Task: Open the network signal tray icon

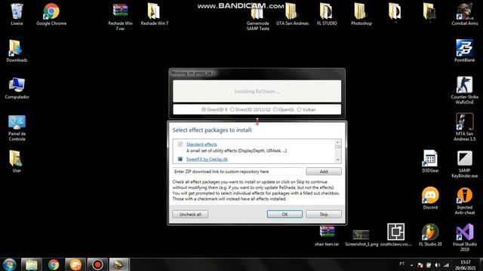Action: point(446,265)
